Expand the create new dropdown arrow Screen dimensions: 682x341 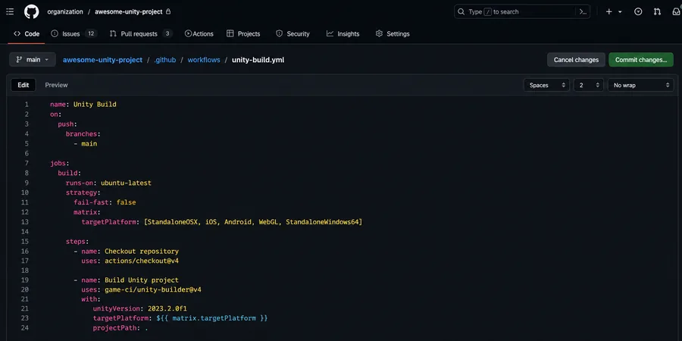(620, 11)
